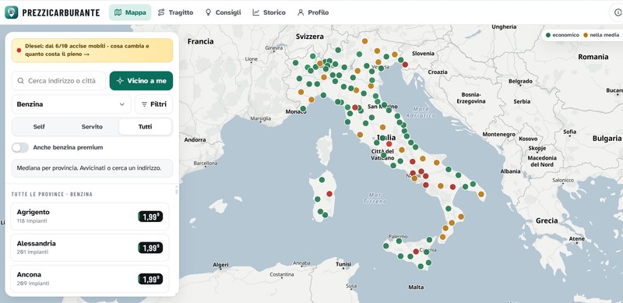Click the red dot on Diesel banner

19,50
